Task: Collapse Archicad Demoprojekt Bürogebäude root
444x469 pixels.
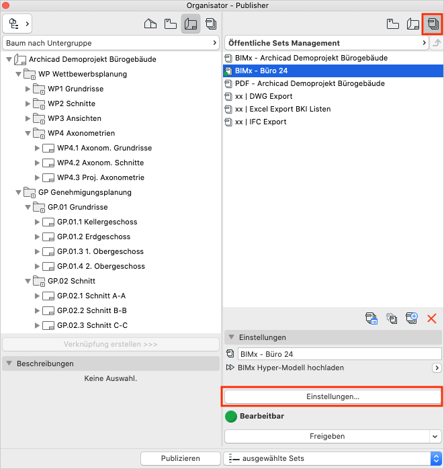Action: (x=9, y=59)
